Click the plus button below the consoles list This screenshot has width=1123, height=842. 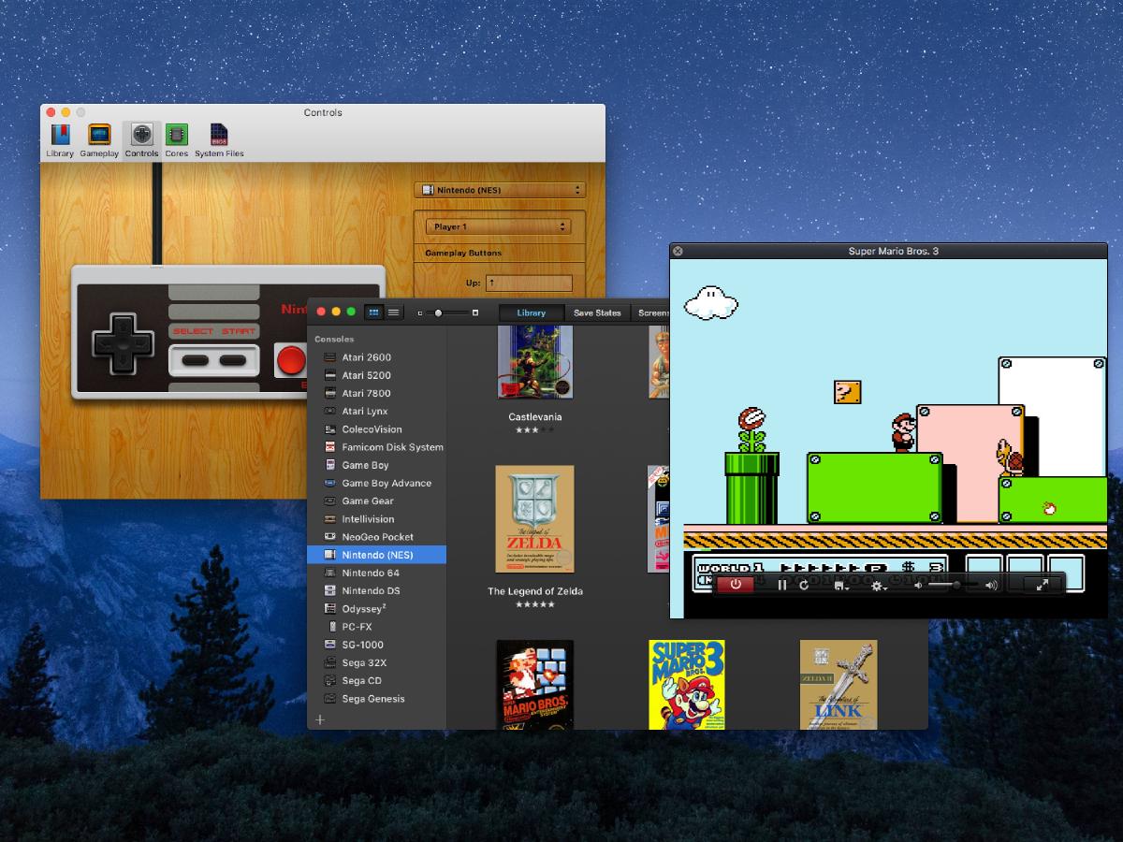(320, 719)
